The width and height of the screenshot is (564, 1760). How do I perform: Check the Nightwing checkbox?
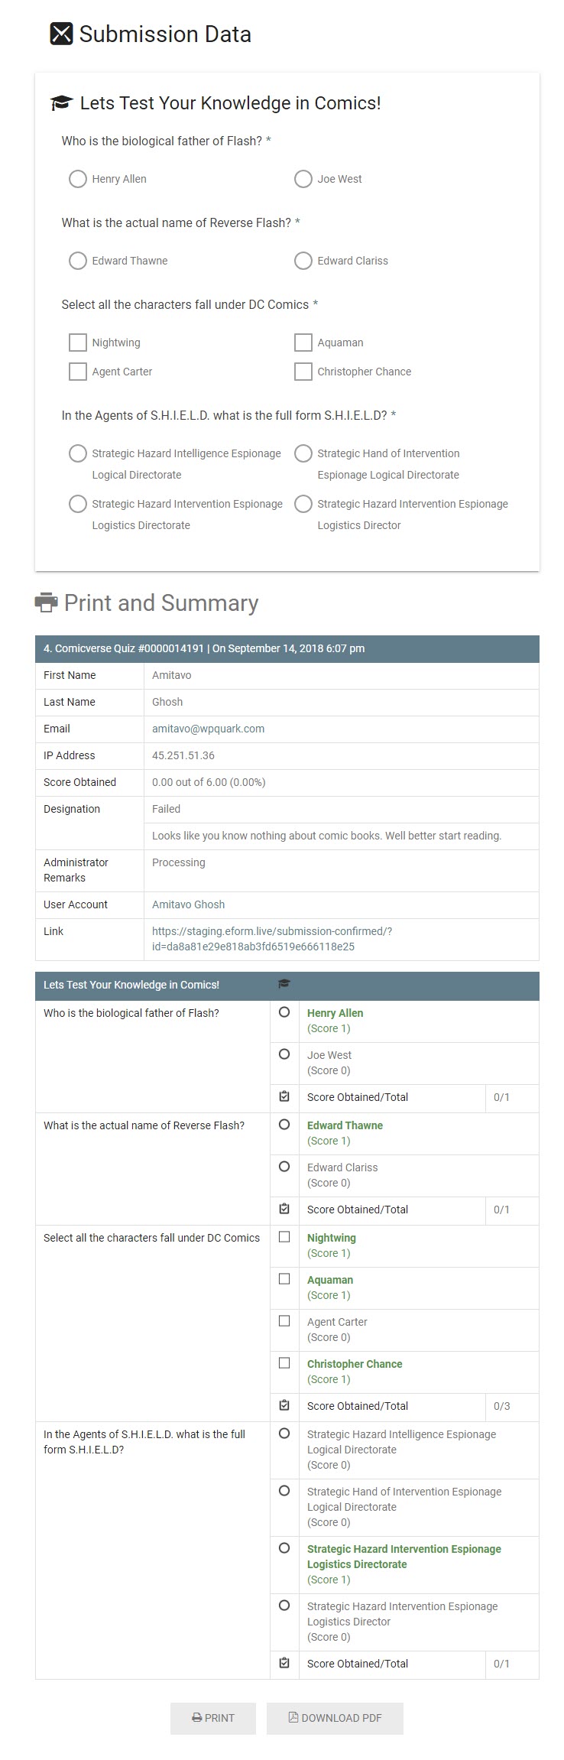point(78,342)
